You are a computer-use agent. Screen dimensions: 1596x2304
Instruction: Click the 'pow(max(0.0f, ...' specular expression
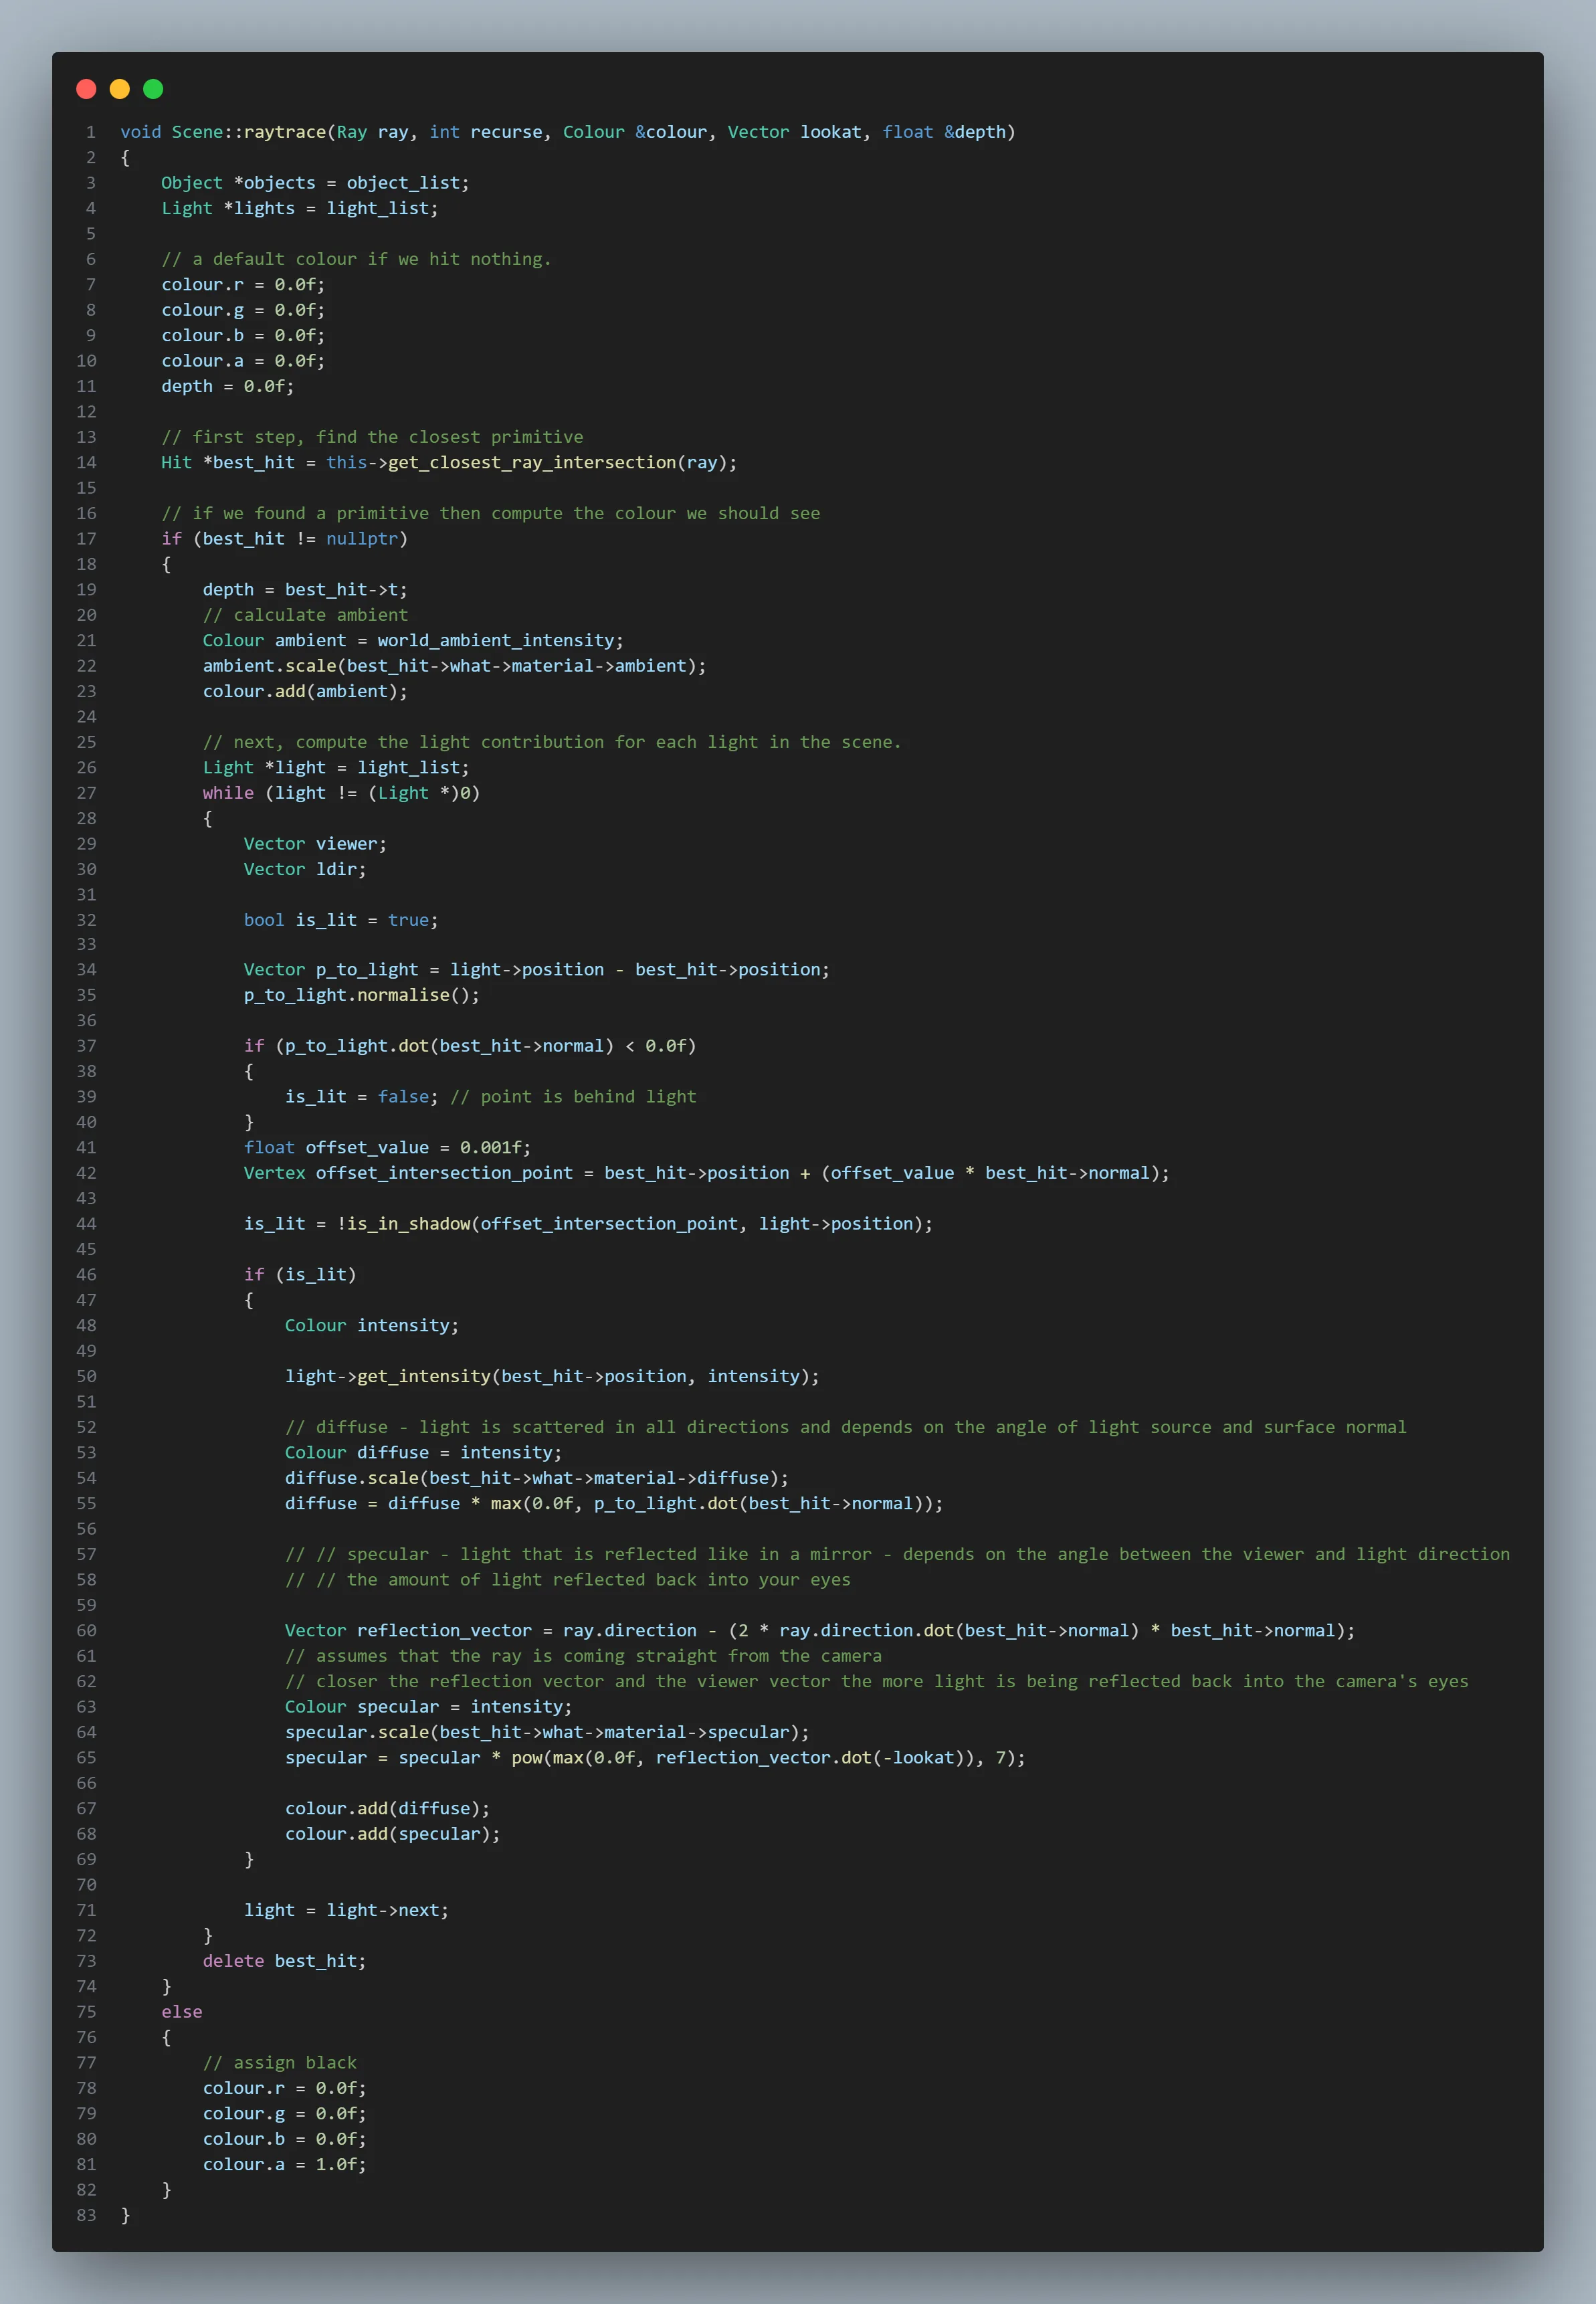click(768, 1757)
